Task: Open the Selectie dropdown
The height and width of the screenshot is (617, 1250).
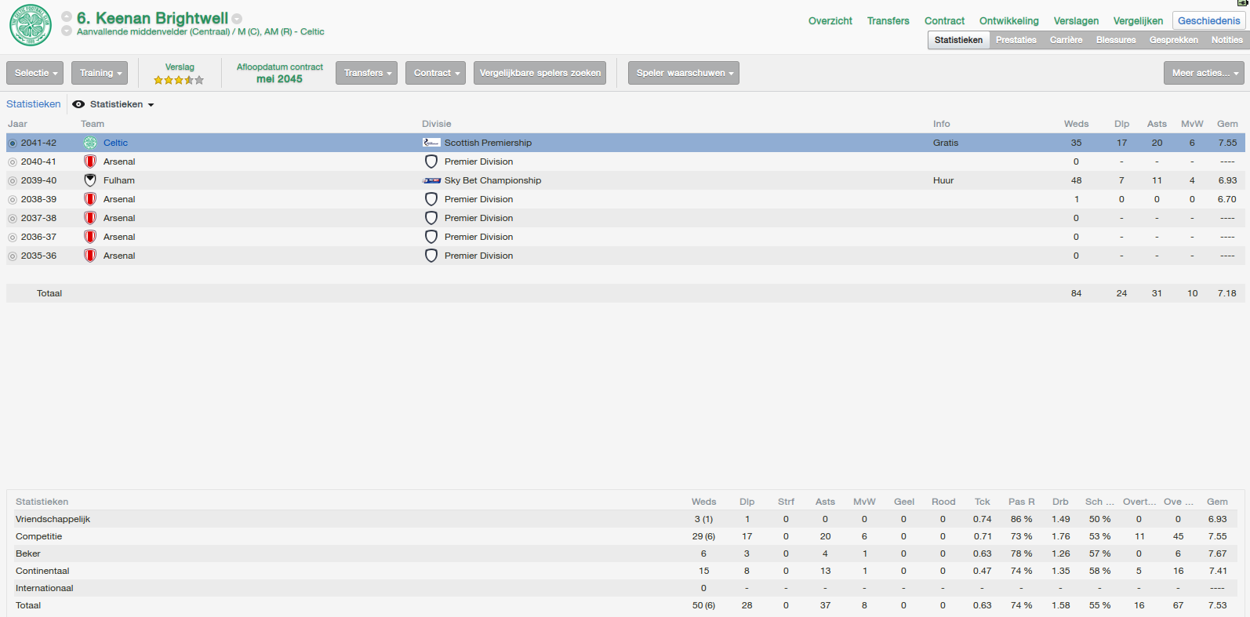Action: 35,73
